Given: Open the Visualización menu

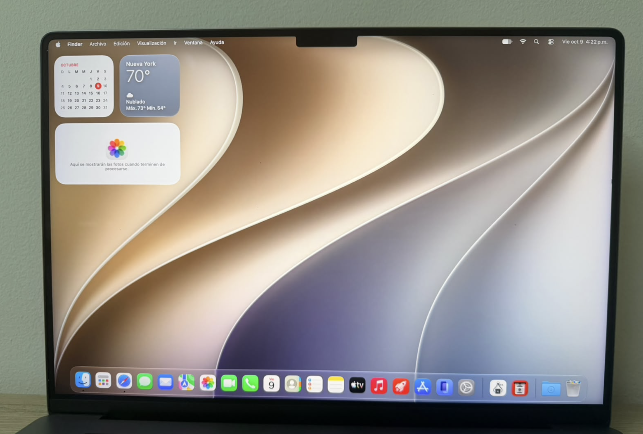Looking at the screenshot, I should tap(152, 43).
